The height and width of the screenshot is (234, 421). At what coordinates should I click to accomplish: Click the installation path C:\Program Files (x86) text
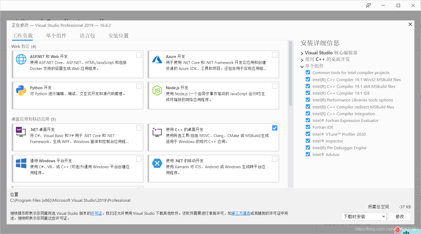(x=70, y=200)
